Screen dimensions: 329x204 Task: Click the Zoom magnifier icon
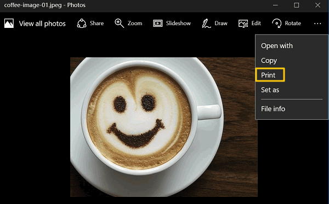[x=119, y=23]
